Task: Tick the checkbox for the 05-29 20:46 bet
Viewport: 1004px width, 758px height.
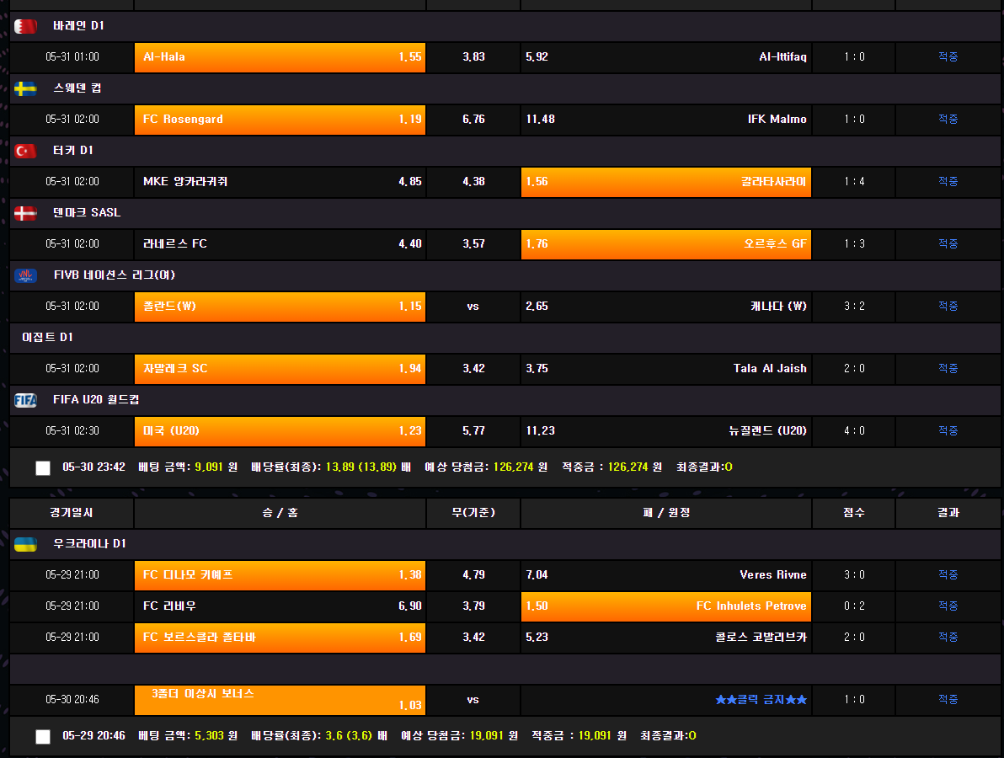Action: [43, 737]
